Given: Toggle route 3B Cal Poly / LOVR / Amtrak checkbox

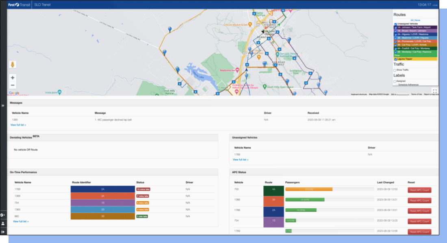Looking at the screenshot, I should [x=395, y=45].
